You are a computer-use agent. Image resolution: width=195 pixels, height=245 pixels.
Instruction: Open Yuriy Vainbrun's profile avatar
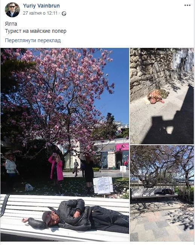(x=12, y=10)
